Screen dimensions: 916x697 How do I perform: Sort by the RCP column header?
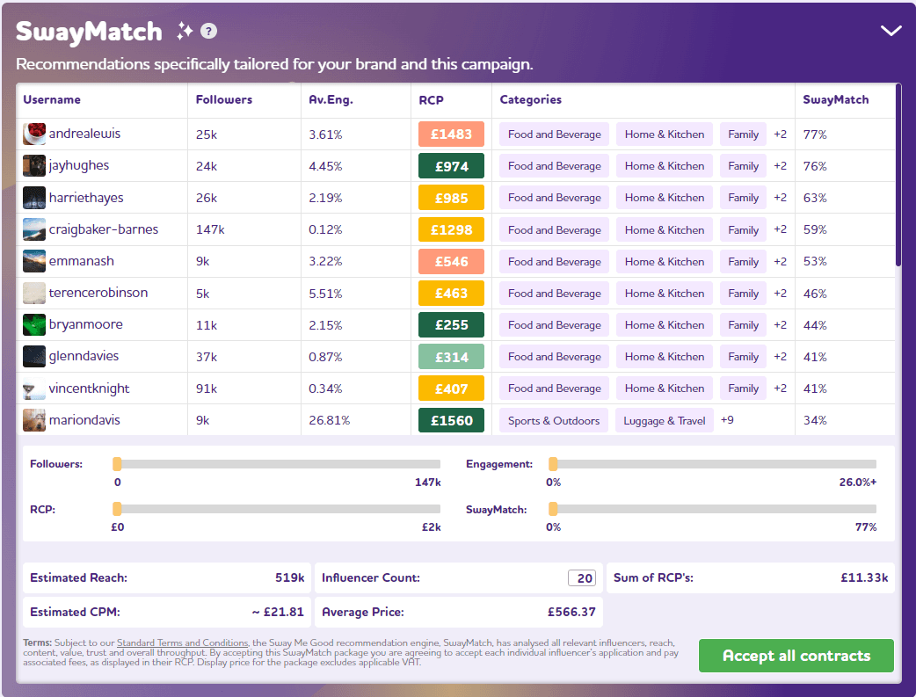coord(431,100)
